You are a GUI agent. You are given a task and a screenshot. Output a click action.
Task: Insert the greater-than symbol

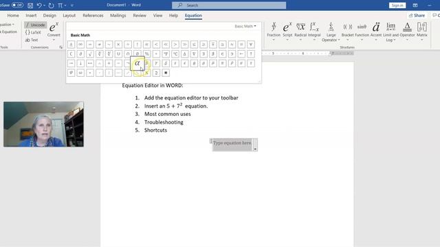pos(175,45)
